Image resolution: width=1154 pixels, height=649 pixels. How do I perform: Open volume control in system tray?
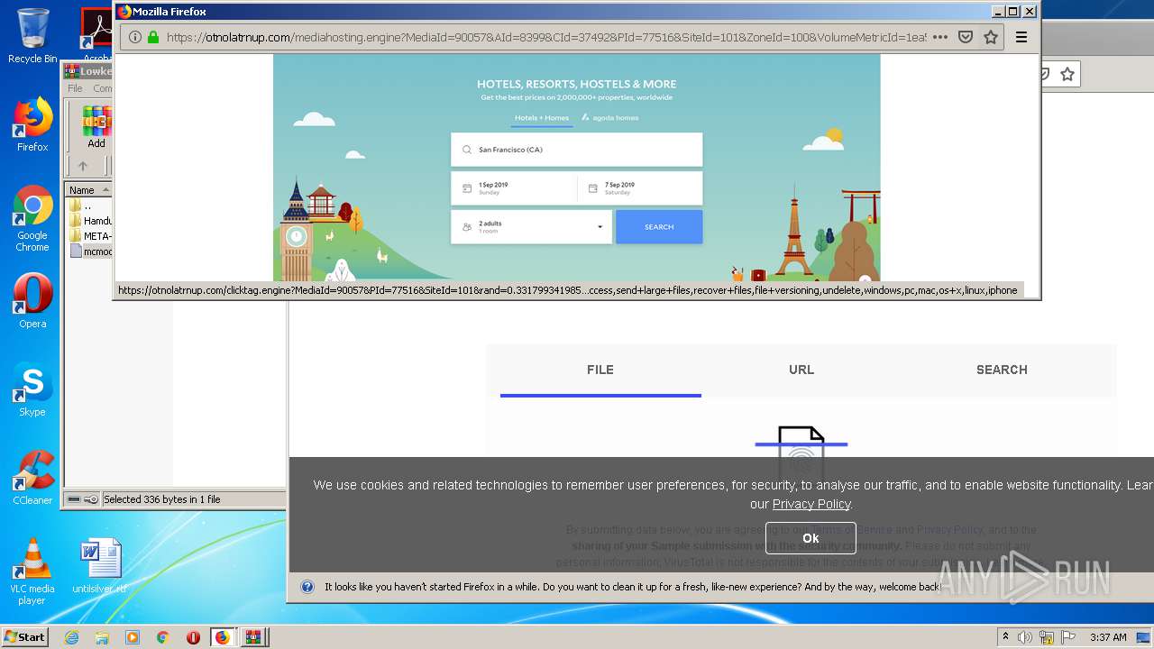coord(1025,637)
